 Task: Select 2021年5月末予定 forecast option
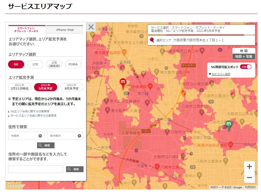pyautogui.click(x=46, y=87)
